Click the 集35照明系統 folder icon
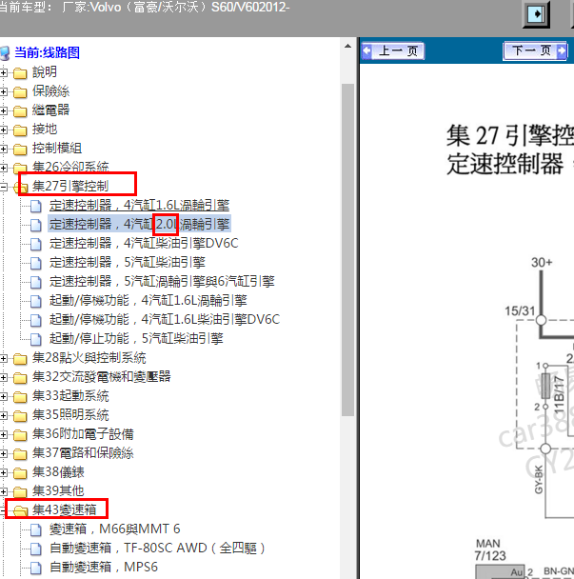Screen dimensions: 574x579 pyautogui.click(x=20, y=416)
